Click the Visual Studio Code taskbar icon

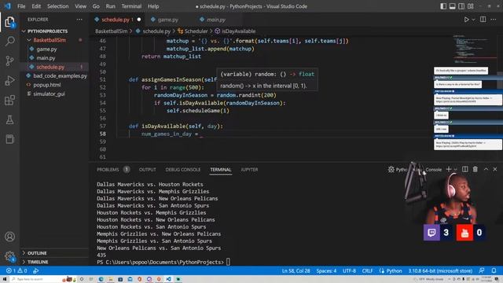(168, 279)
